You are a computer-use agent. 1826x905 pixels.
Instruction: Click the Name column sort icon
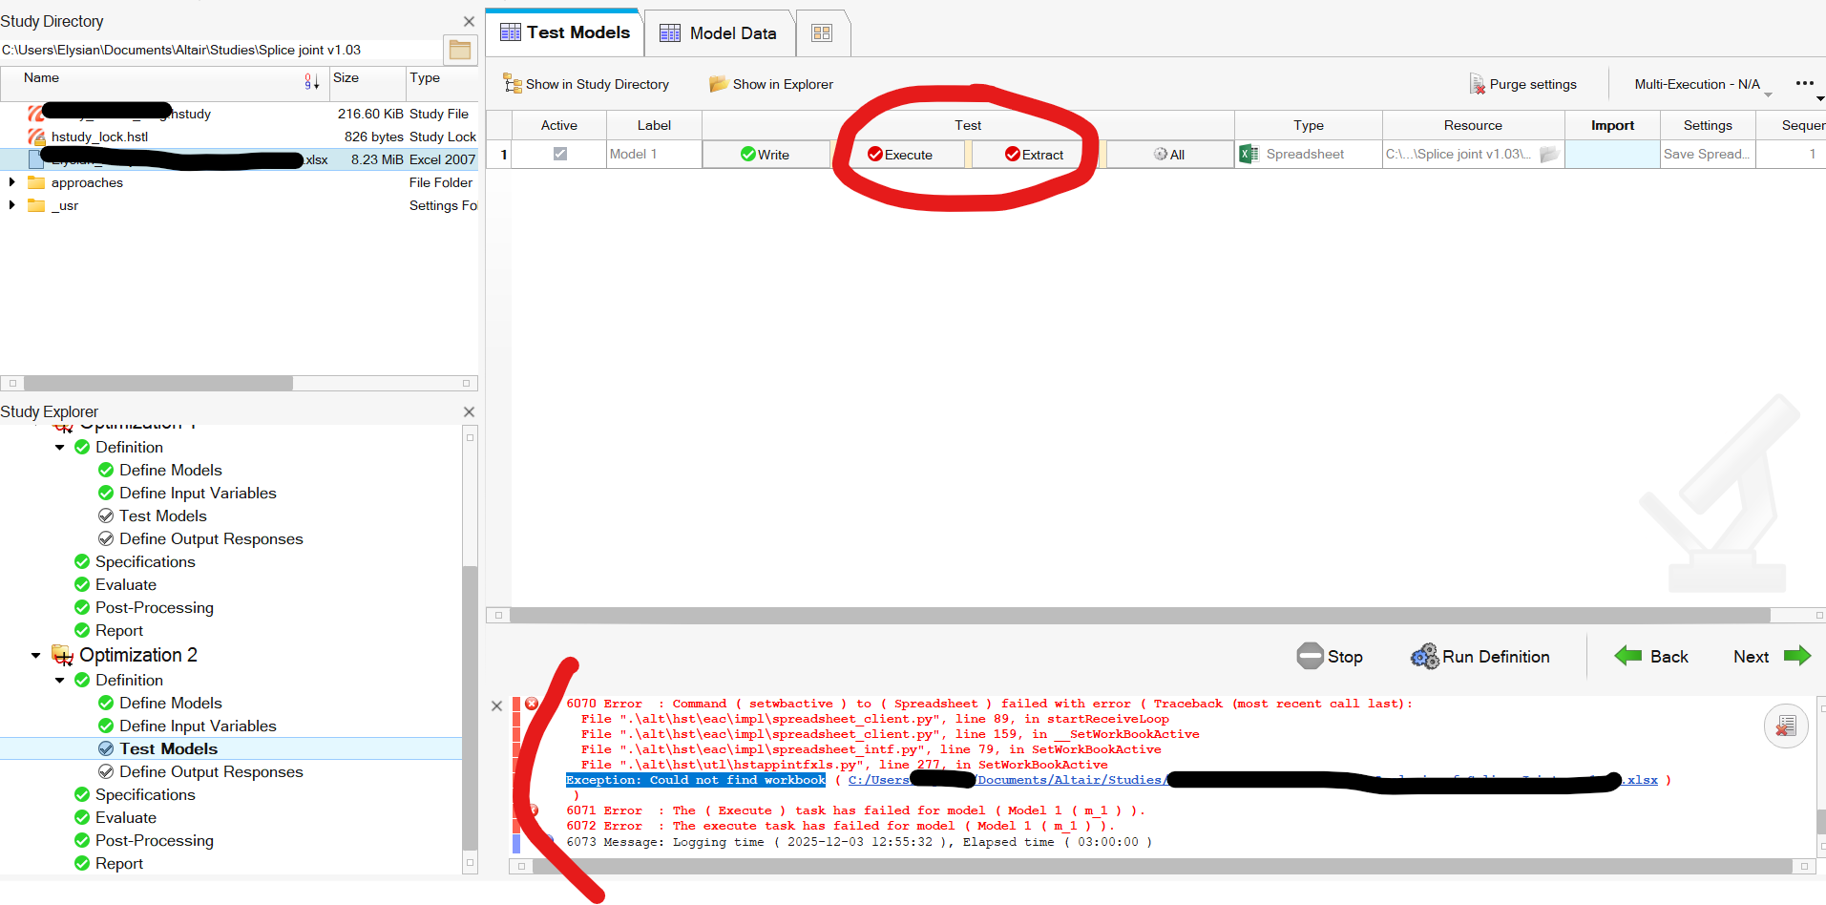pyautogui.click(x=311, y=82)
